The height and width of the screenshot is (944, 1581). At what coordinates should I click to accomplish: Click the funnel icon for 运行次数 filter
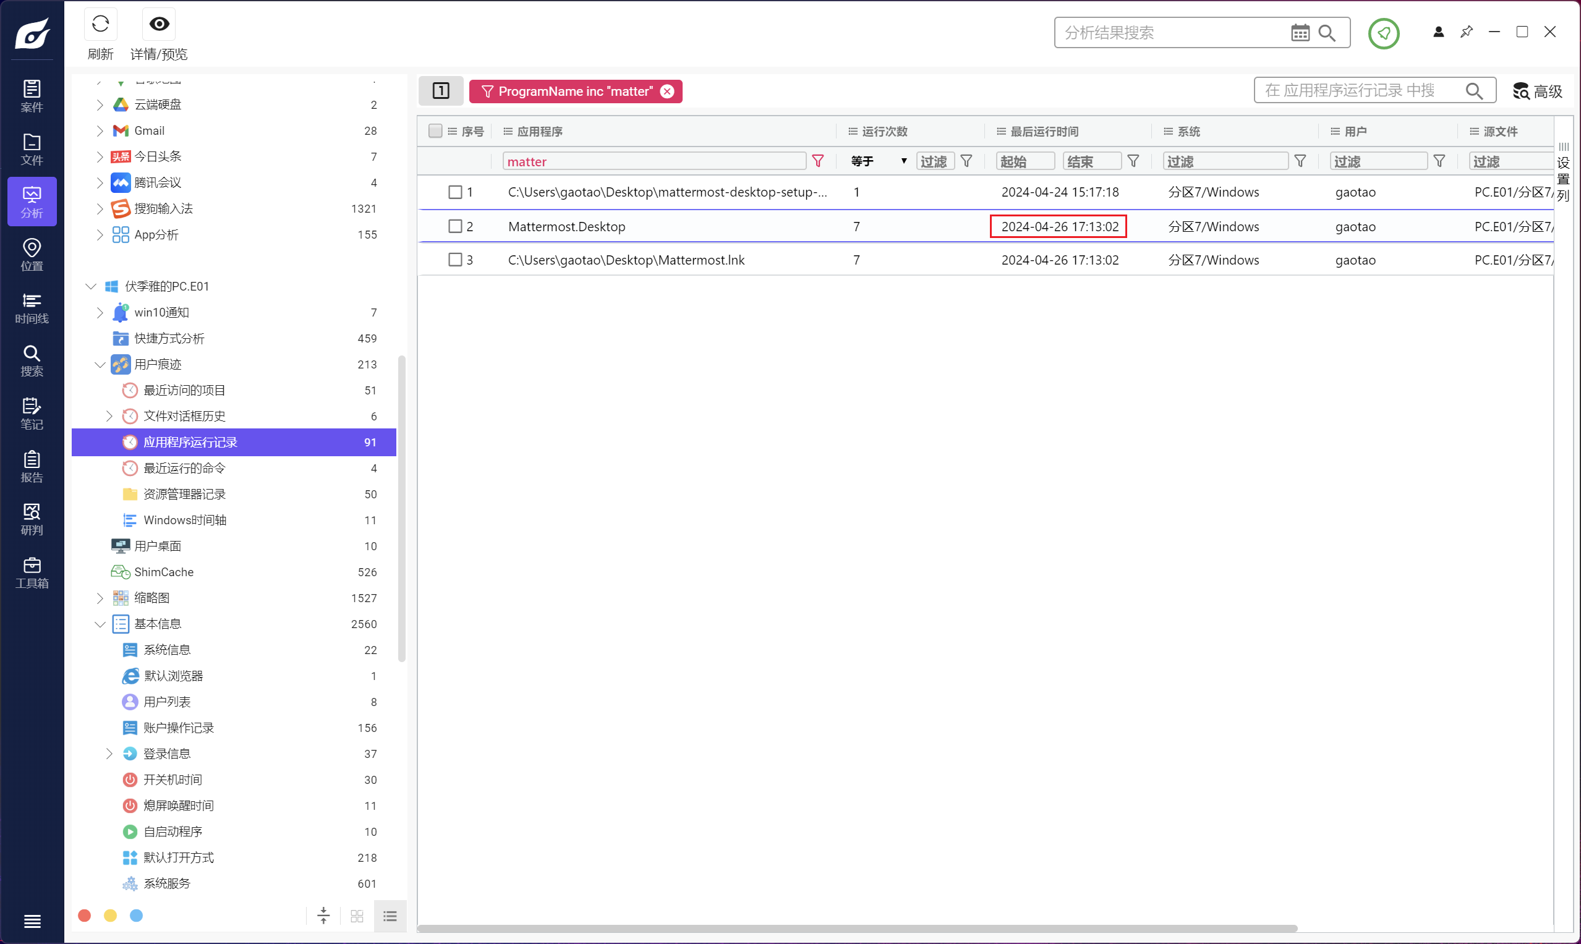[x=966, y=161]
